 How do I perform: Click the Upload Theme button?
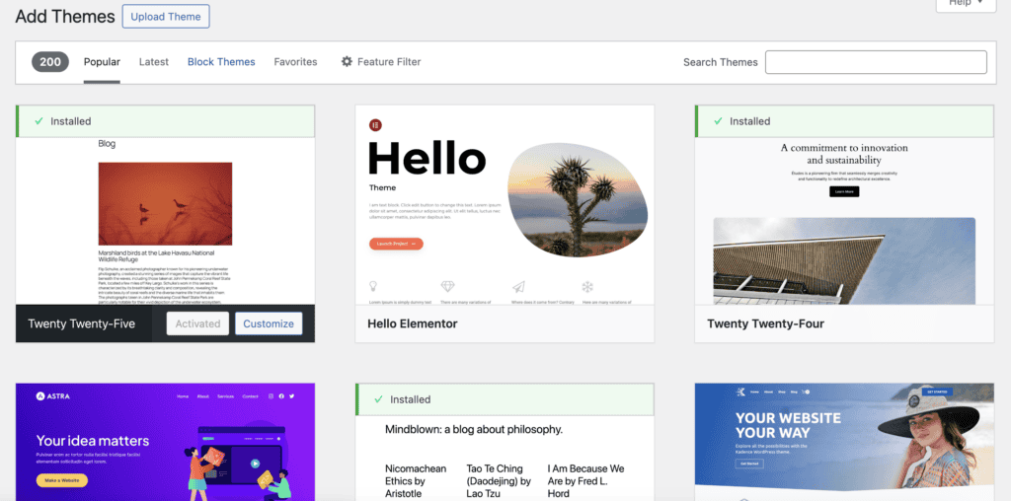click(x=166, y=17)
